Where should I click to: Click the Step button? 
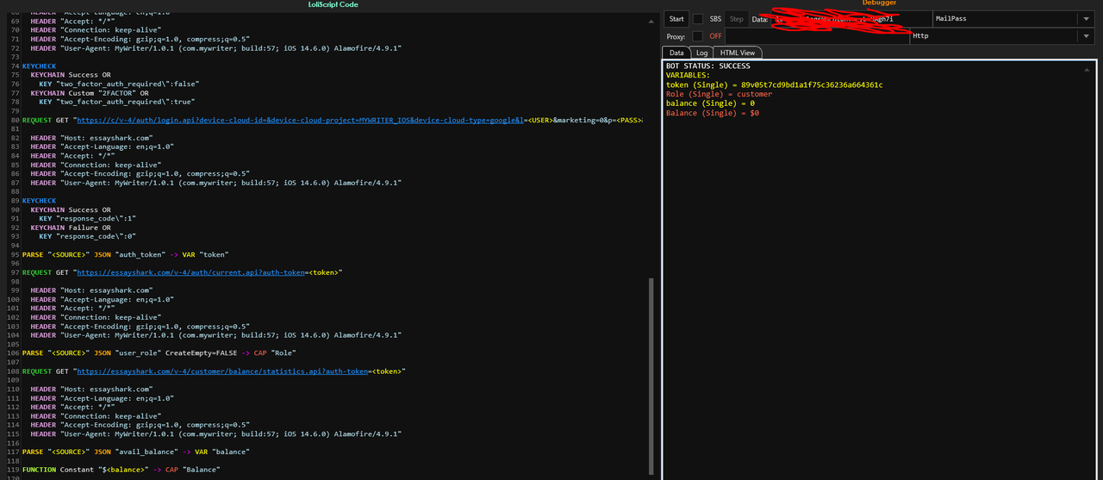pos(737,19)
